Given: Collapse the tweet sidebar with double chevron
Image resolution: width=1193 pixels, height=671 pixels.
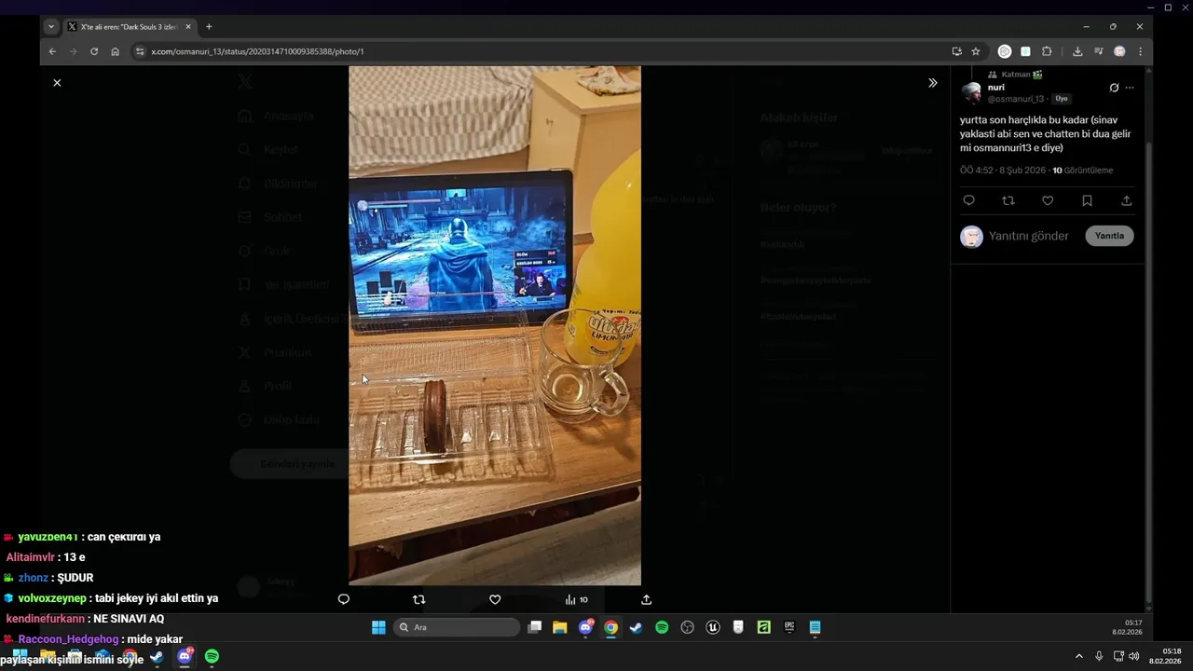Looking at the screenshot, I should point(932,83).
